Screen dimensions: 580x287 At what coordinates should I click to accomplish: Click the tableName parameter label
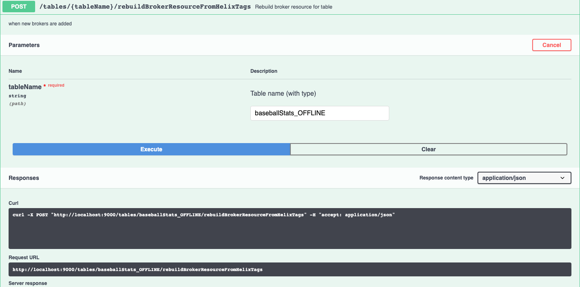(x=25, y=87)
